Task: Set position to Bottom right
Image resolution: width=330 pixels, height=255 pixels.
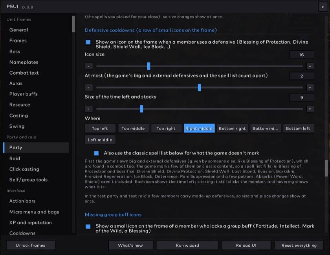Action: tap(232, 128)
